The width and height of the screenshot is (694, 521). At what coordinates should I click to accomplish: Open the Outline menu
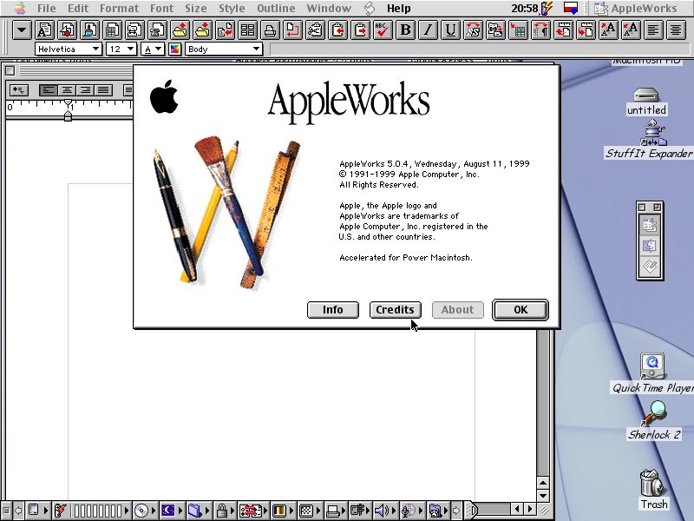[276, 9]
